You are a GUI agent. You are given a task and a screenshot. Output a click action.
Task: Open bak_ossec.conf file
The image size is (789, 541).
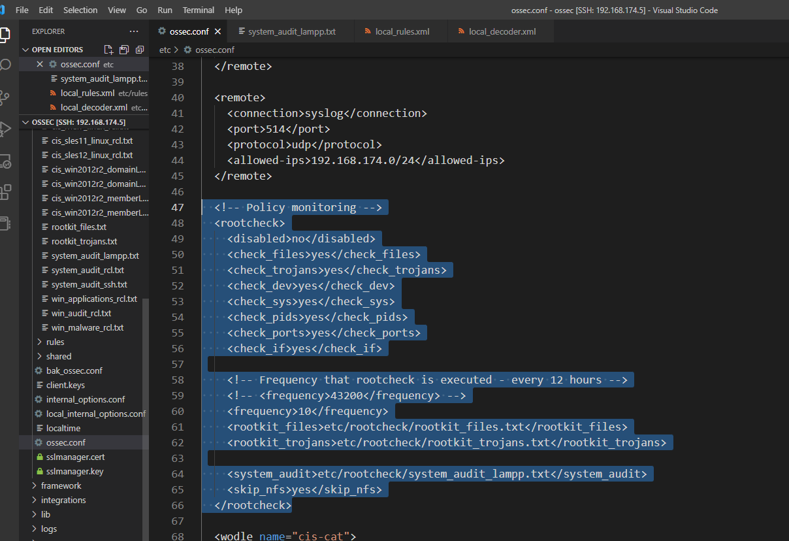74,370
